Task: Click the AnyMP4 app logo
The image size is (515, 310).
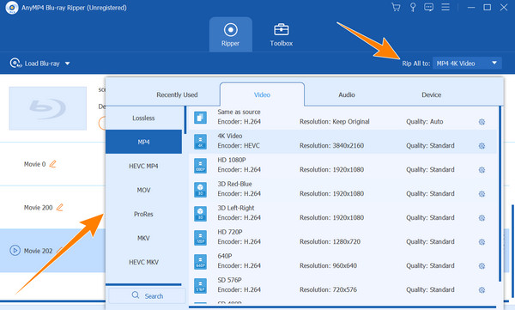Action: pyautogui.click(x=12, y=8)
